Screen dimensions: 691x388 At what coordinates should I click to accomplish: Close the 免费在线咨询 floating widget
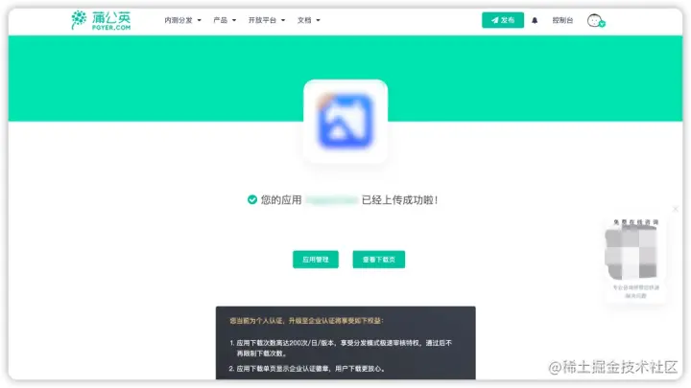point(676,209)
